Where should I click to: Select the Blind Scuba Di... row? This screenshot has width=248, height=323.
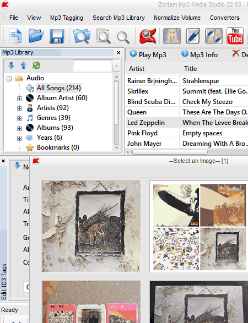click(x=186, y=102)
